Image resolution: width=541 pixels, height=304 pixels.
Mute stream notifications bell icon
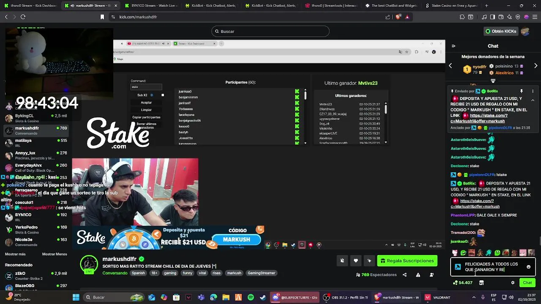(342, 261)
